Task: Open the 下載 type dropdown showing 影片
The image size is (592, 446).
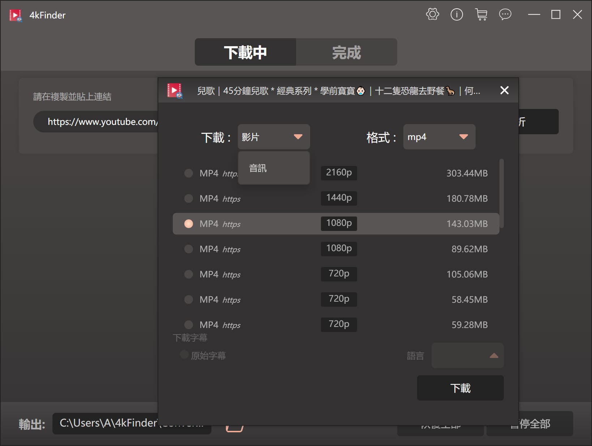Action: [274, 137]
